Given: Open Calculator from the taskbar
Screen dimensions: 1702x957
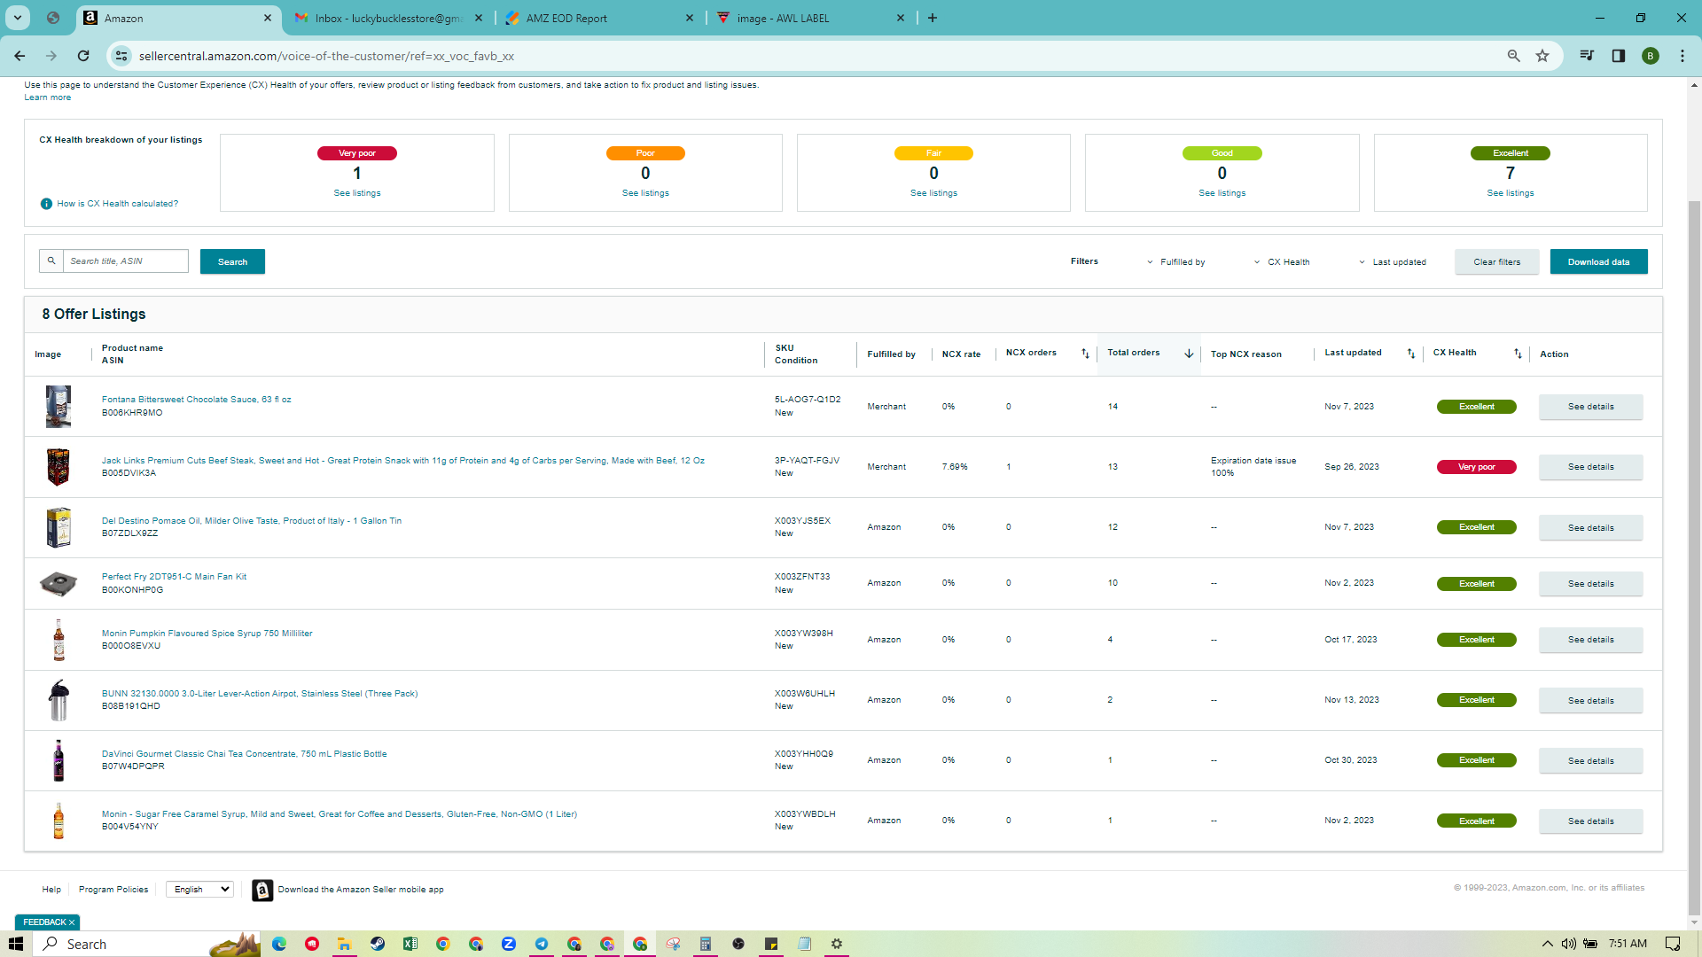Looking at the screenshot, I should (x=706, y=944).
